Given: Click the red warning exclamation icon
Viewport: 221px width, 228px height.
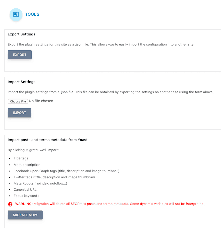Looking at the screenshot, I should 10,204.
